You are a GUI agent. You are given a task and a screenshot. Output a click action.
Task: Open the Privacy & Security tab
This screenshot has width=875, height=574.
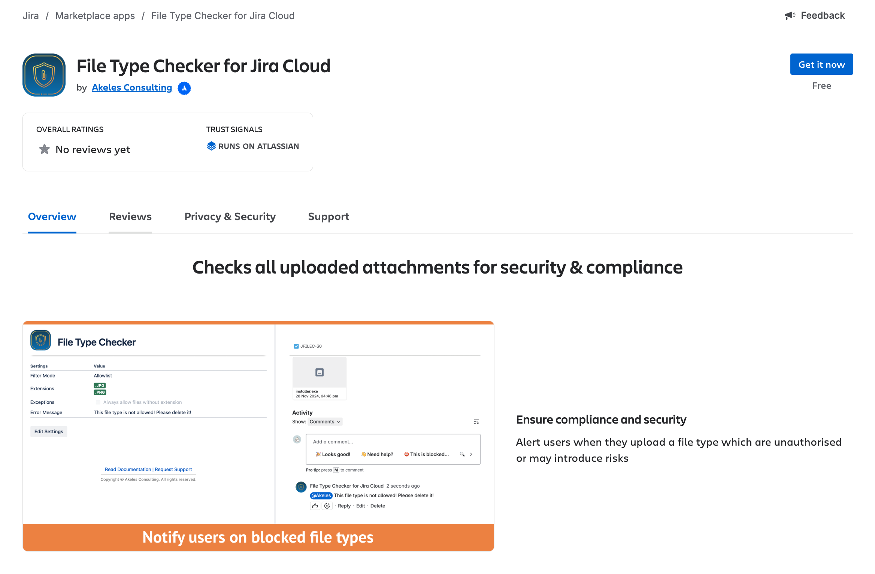point(230,216)
